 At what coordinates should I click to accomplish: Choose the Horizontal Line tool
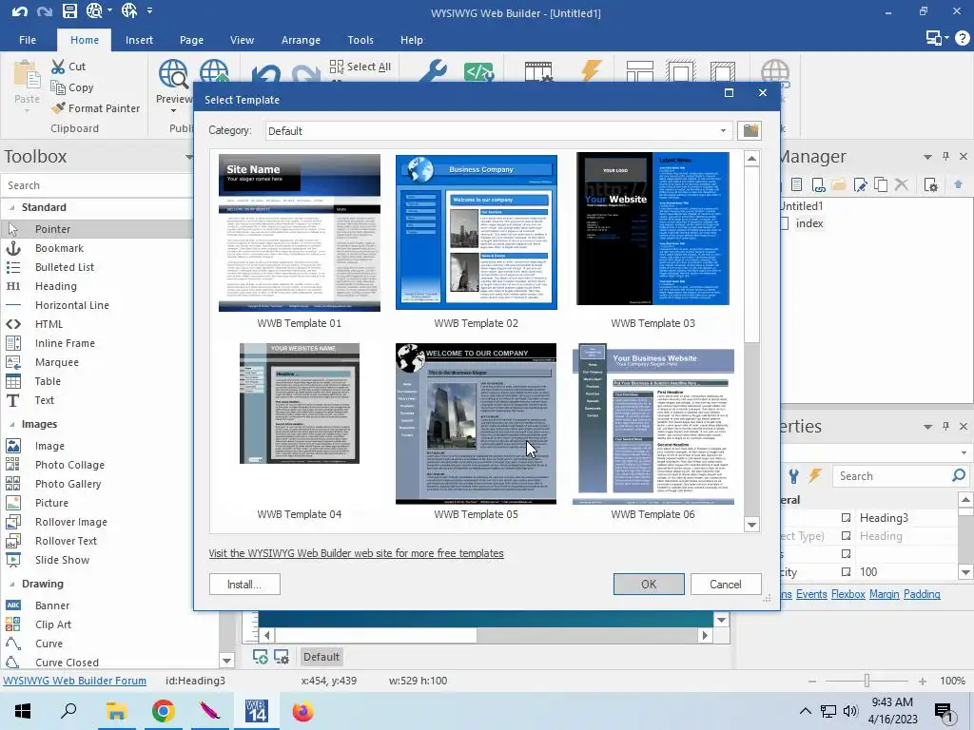[72, 305]
